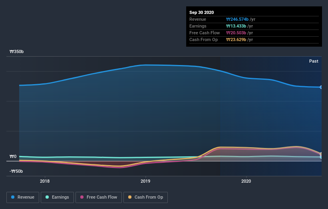328x209 pixels.
Task: Toggle the Earnings legend button
Action: 57,197
